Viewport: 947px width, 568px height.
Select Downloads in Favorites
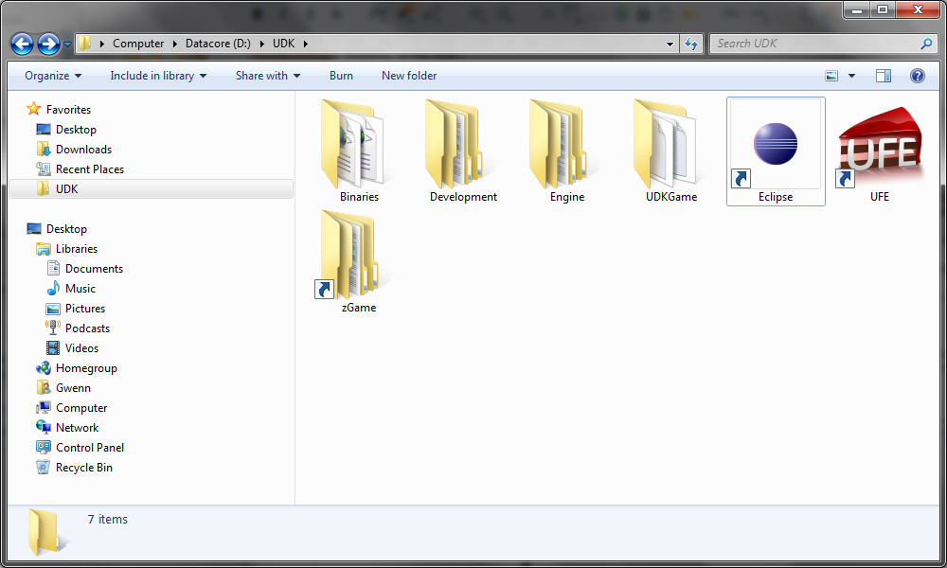(x=83, y=150)
